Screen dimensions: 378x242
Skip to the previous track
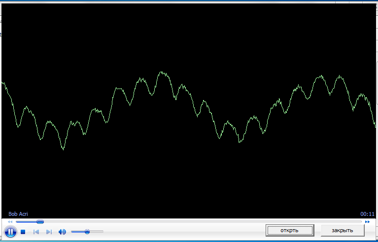36,232
